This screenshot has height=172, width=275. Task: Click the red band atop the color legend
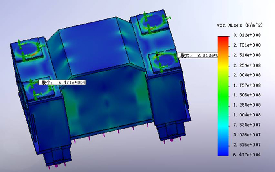click(x=223, y=38)
